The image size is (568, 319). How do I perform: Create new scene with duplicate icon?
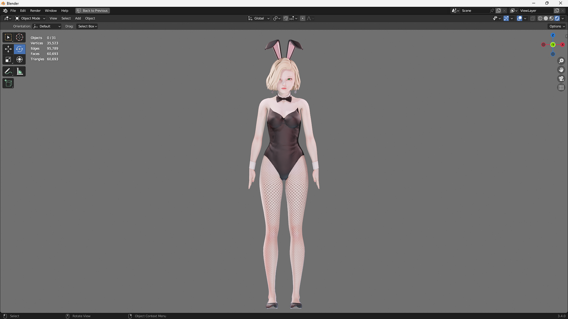499,11
